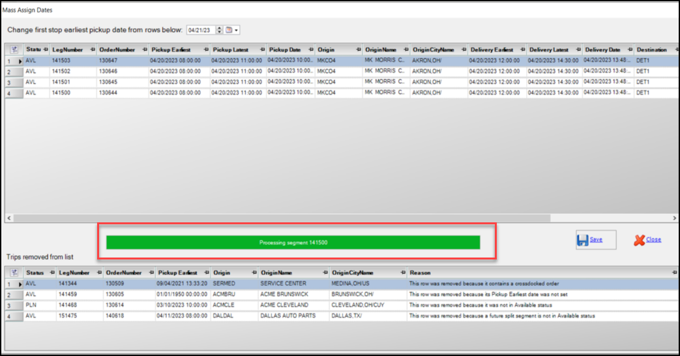The height and width of the screenshot is (356, 680).
Task: Pin the Origin column in the Trips removed grid
Action: [x=254, y=273]
